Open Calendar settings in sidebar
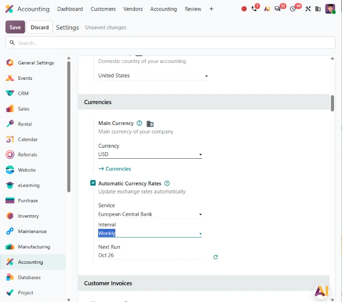This screenshot has height=302, width=342. [33, 139]
